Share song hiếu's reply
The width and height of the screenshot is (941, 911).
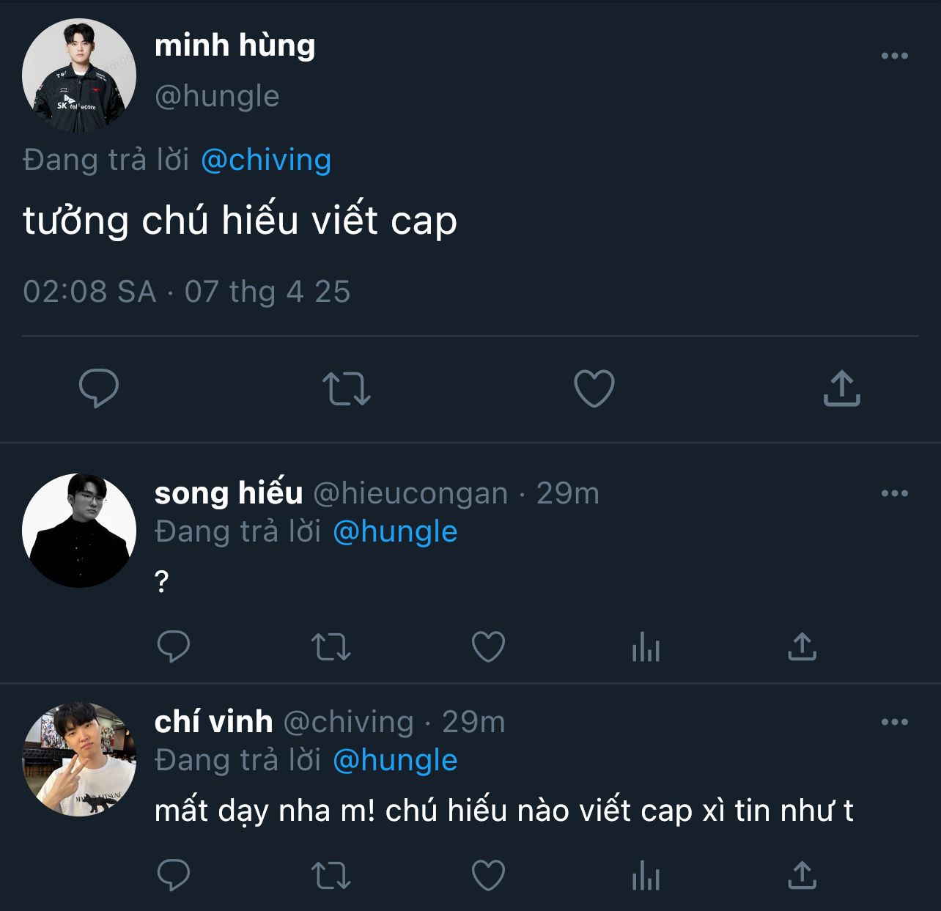pyautogui.click(x=802, y=646)
